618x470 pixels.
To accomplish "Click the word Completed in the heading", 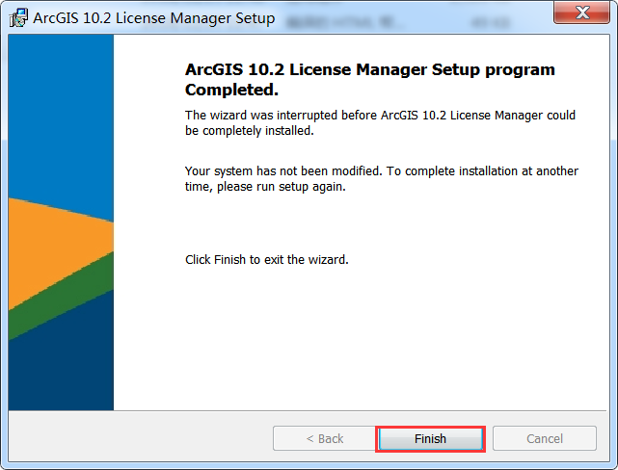I will coord(231,90).
